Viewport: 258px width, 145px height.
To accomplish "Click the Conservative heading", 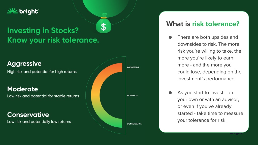I will coord(28,115).
